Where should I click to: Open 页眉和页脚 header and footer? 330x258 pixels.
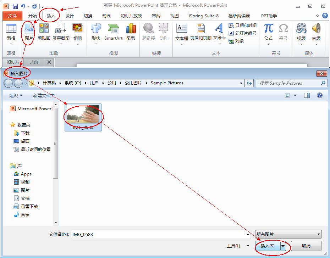pyautogui.click(x=200, y=32)
